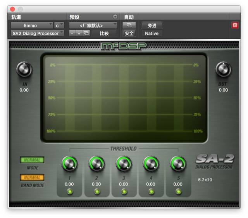Toggle band 2 enable LED

[97, 192]
